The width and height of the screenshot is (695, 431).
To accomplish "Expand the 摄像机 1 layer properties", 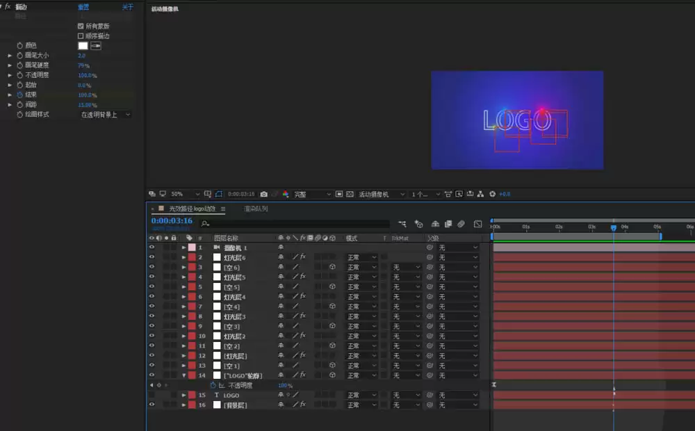I will [x=183, y=247].
